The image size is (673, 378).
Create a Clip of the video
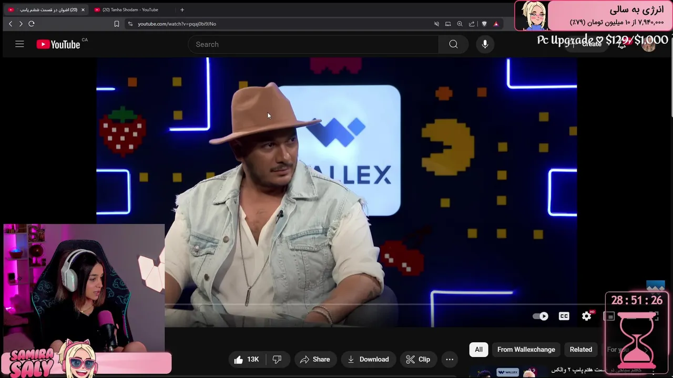click(418, 360)
